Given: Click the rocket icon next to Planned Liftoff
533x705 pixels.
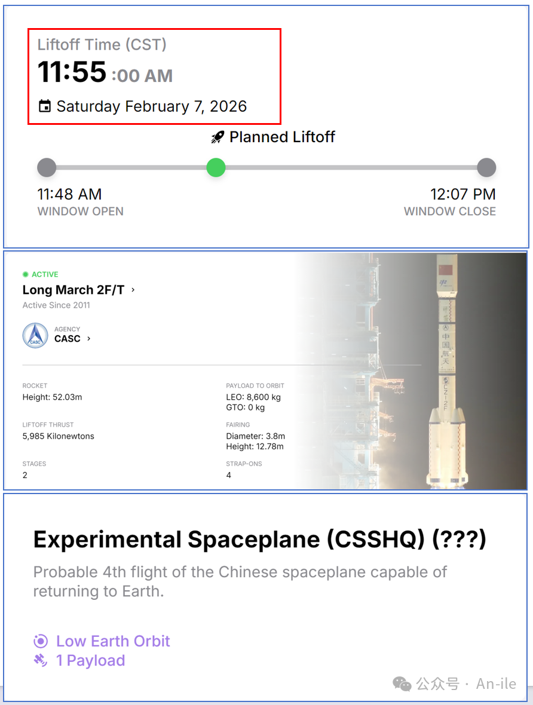Looking at the screenshot, I should (x=218, y=138).
